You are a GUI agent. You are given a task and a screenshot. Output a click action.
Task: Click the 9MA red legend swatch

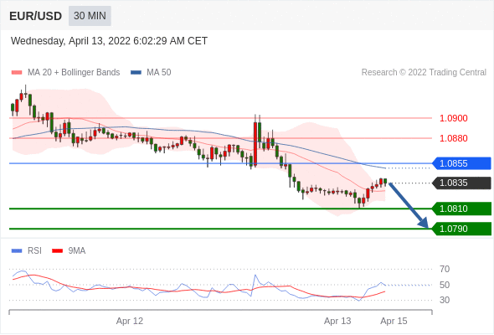click(x=57, y=251)
